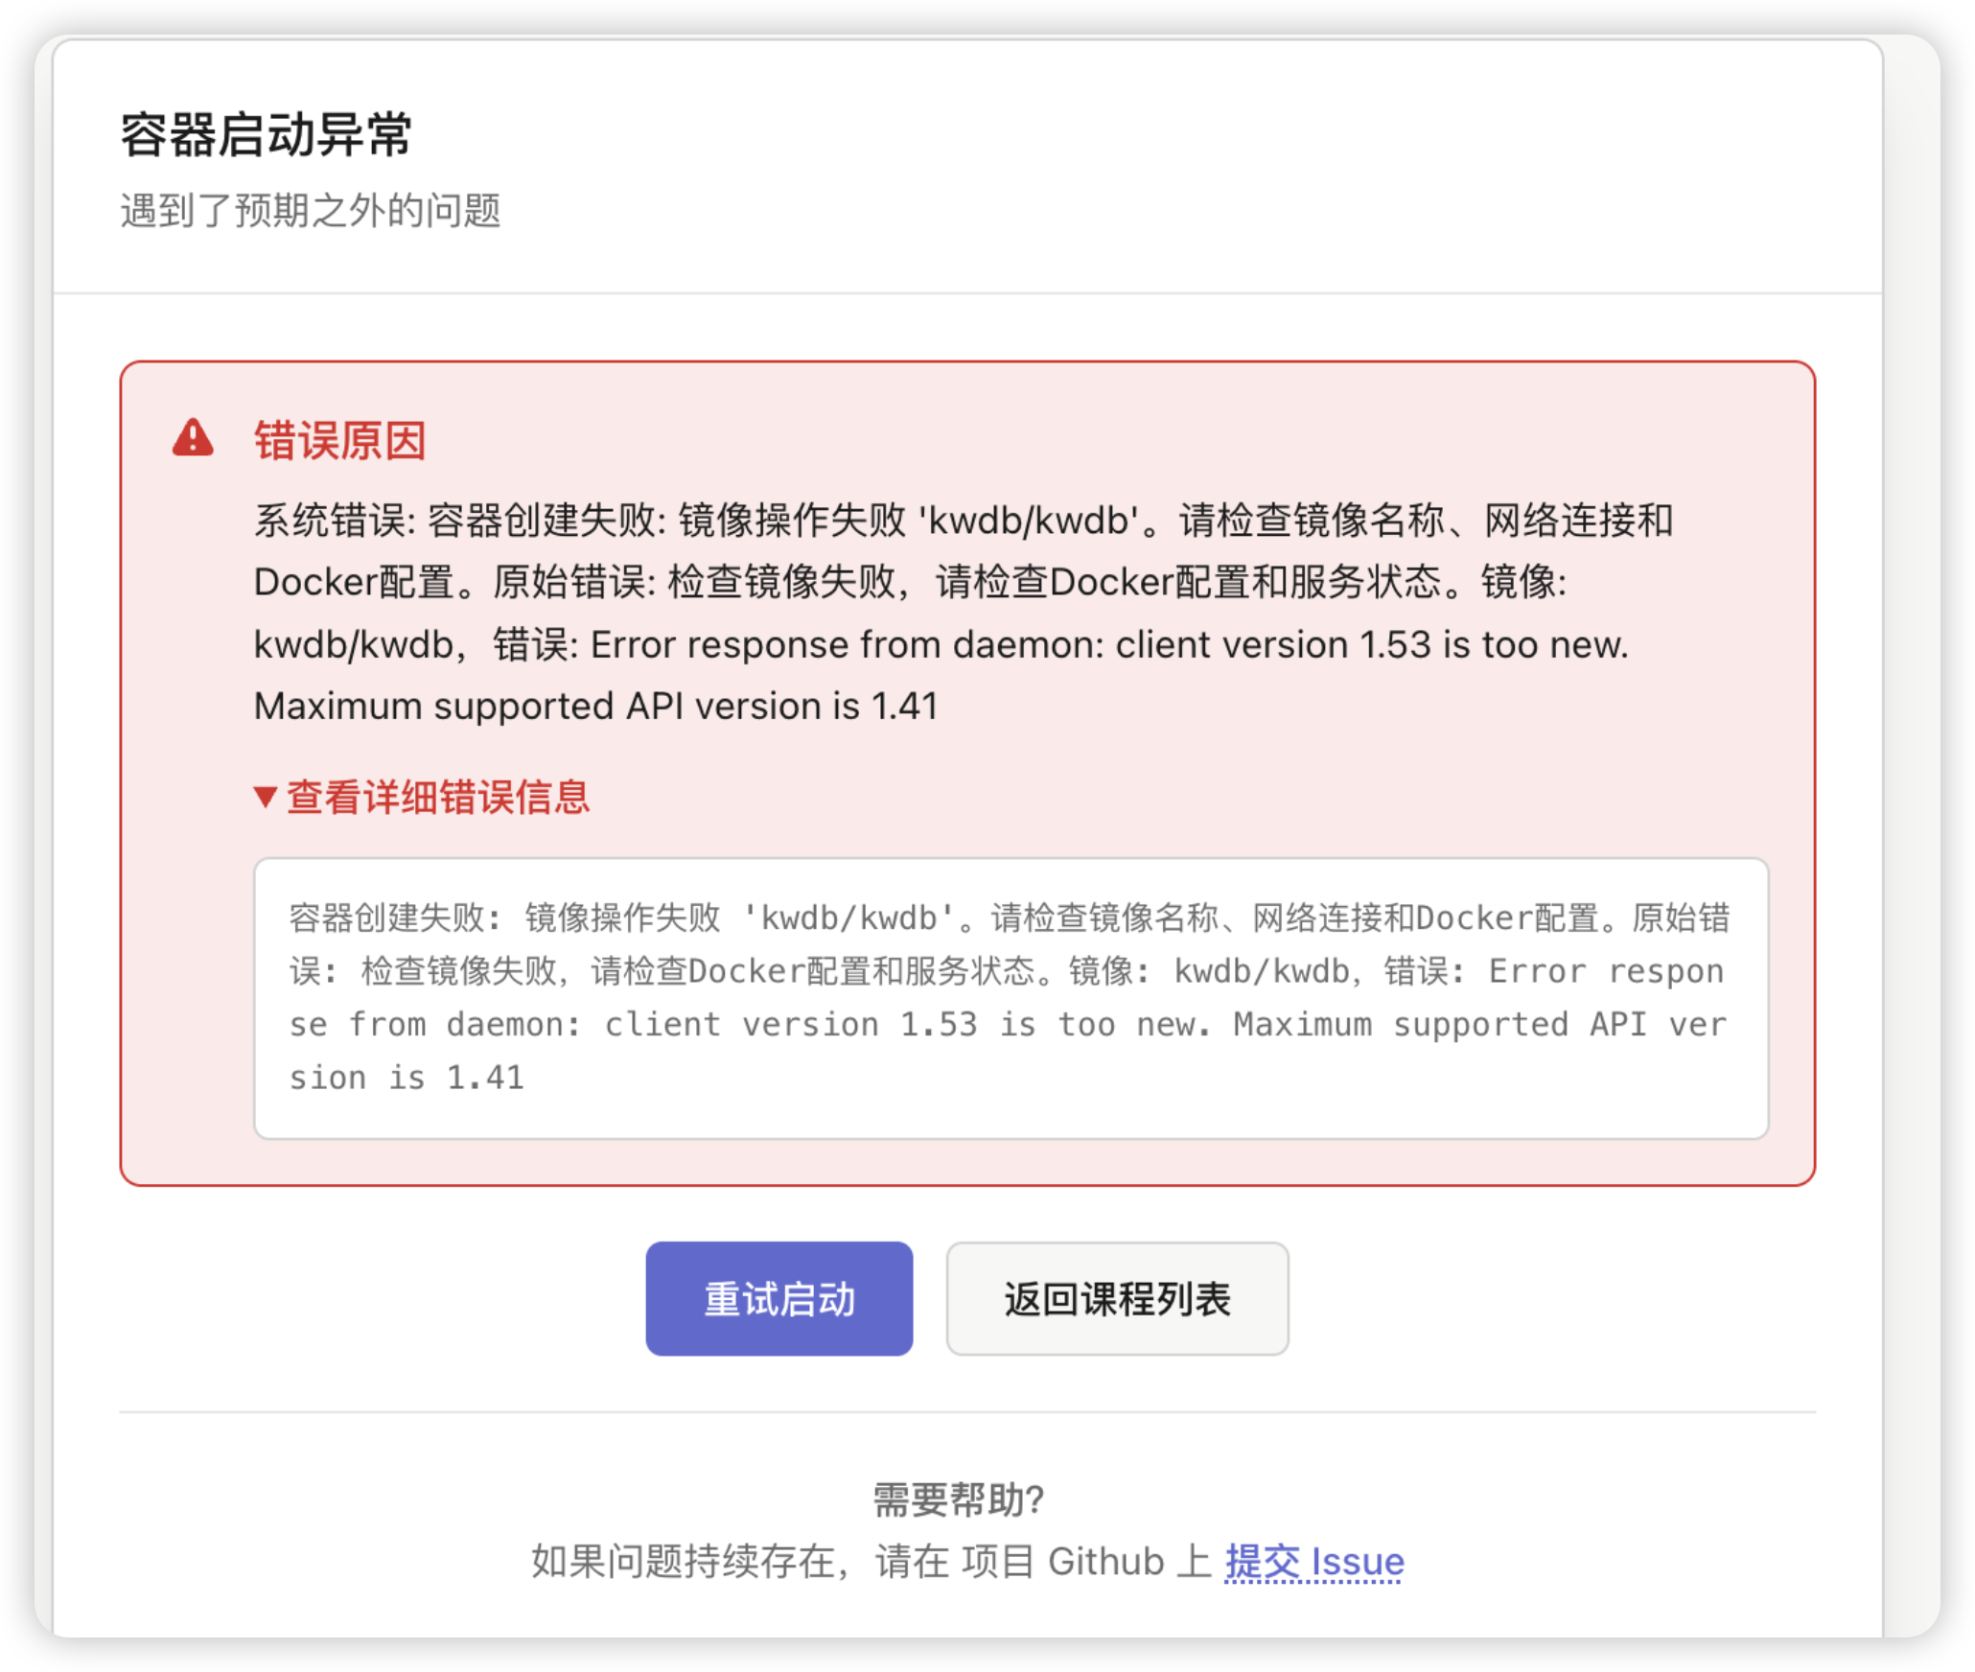Click detail box line starting 误: 检查镜像失败
Image resolution: width=1975 pixels, height=1672 pixels.
(x=1007, y=970)
